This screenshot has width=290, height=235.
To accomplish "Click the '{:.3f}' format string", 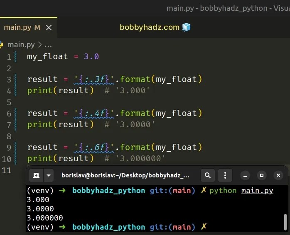I will click(x=94, y=79).
